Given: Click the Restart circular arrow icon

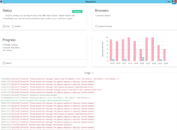Looking at the screenshot, I should coord(13,26).
